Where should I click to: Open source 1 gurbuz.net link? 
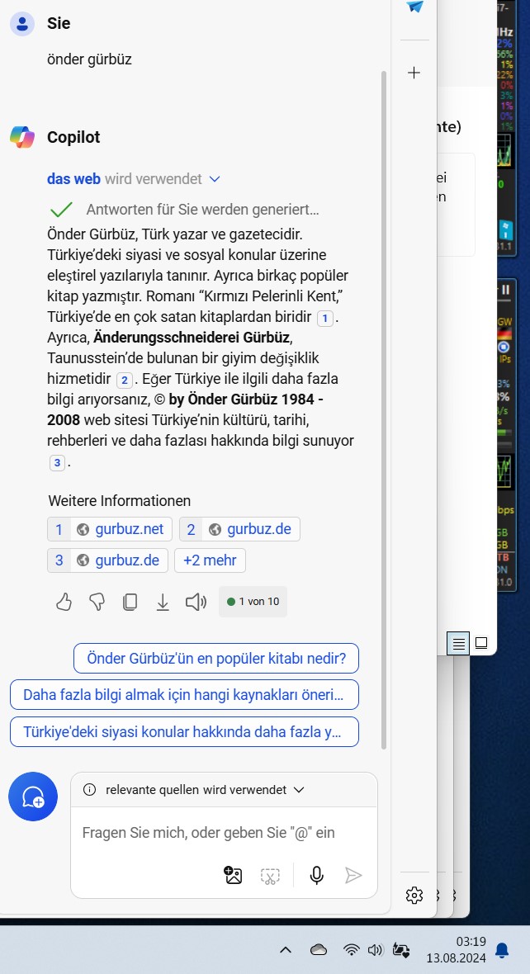(110, 529)
